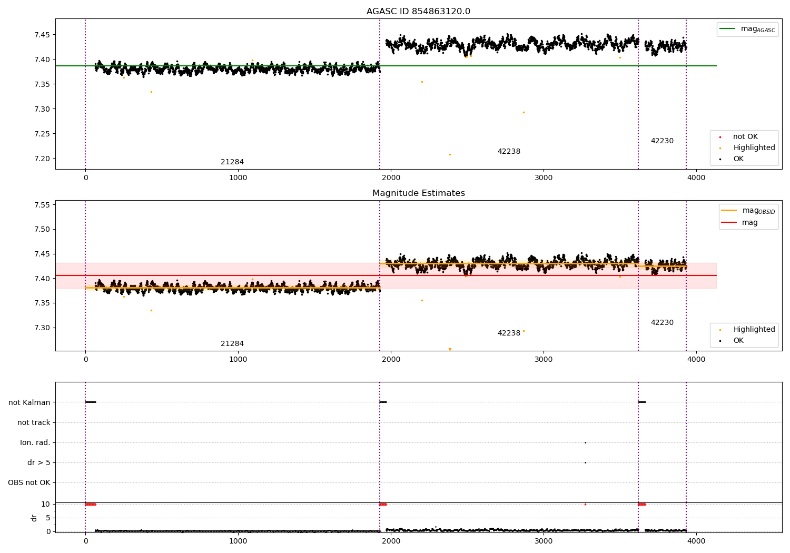Click the 7.40 y-tick in top plot

(x=42, y=60)
